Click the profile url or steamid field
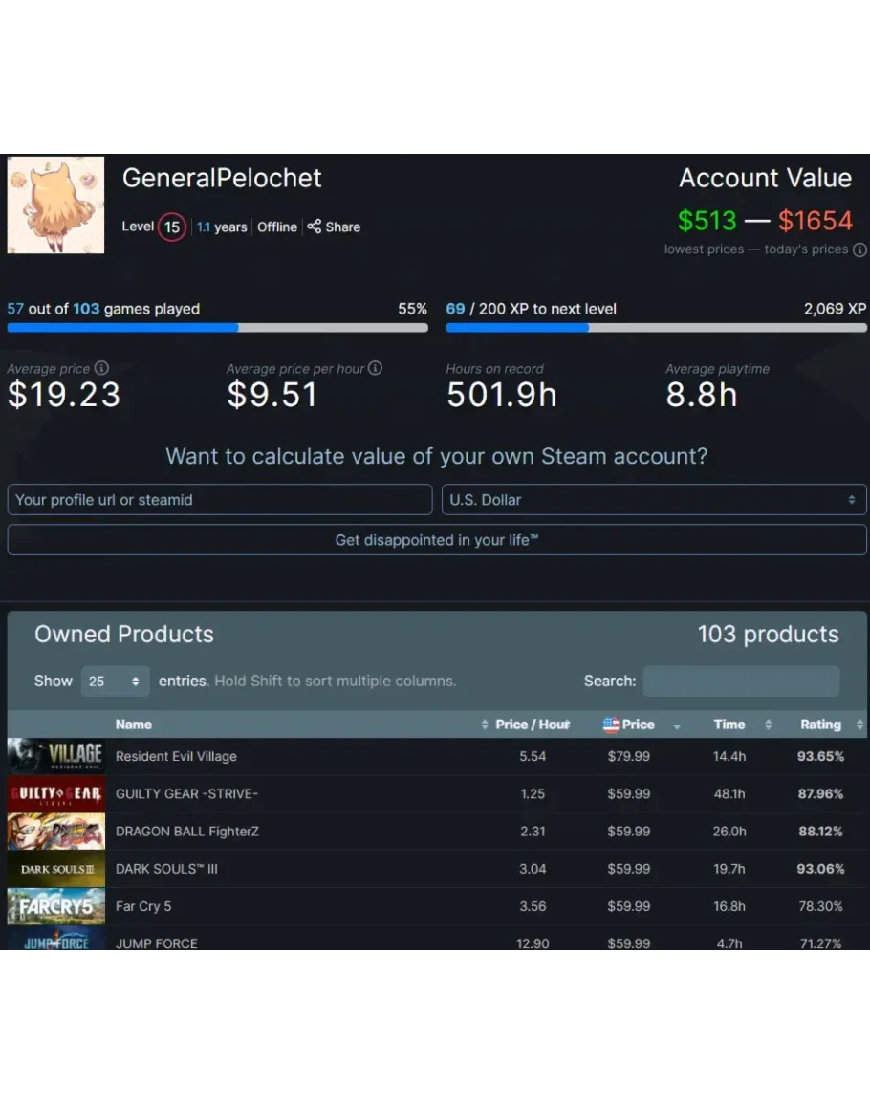The height and width of the screenshot is (1104, 870). [219, 500]
